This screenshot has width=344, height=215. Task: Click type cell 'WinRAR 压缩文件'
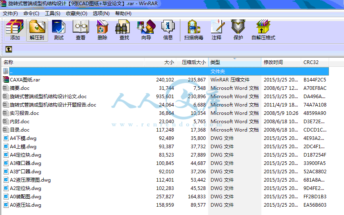230,79
